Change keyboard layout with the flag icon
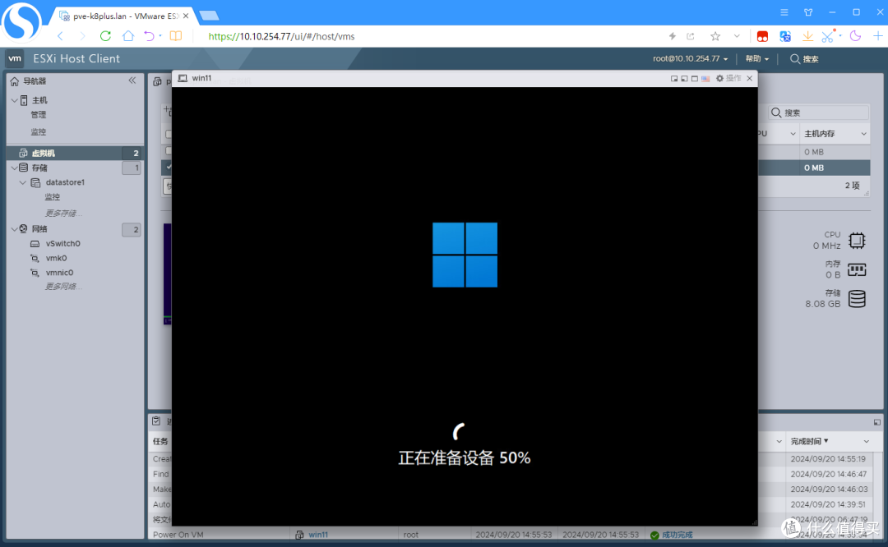The height and width of the screenshot is (547, 888). coord(705,79)
